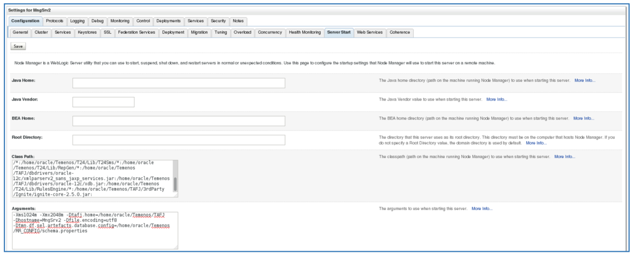Open the Health Monitoring subtab
634x255 pixels.
click(304, 33)
